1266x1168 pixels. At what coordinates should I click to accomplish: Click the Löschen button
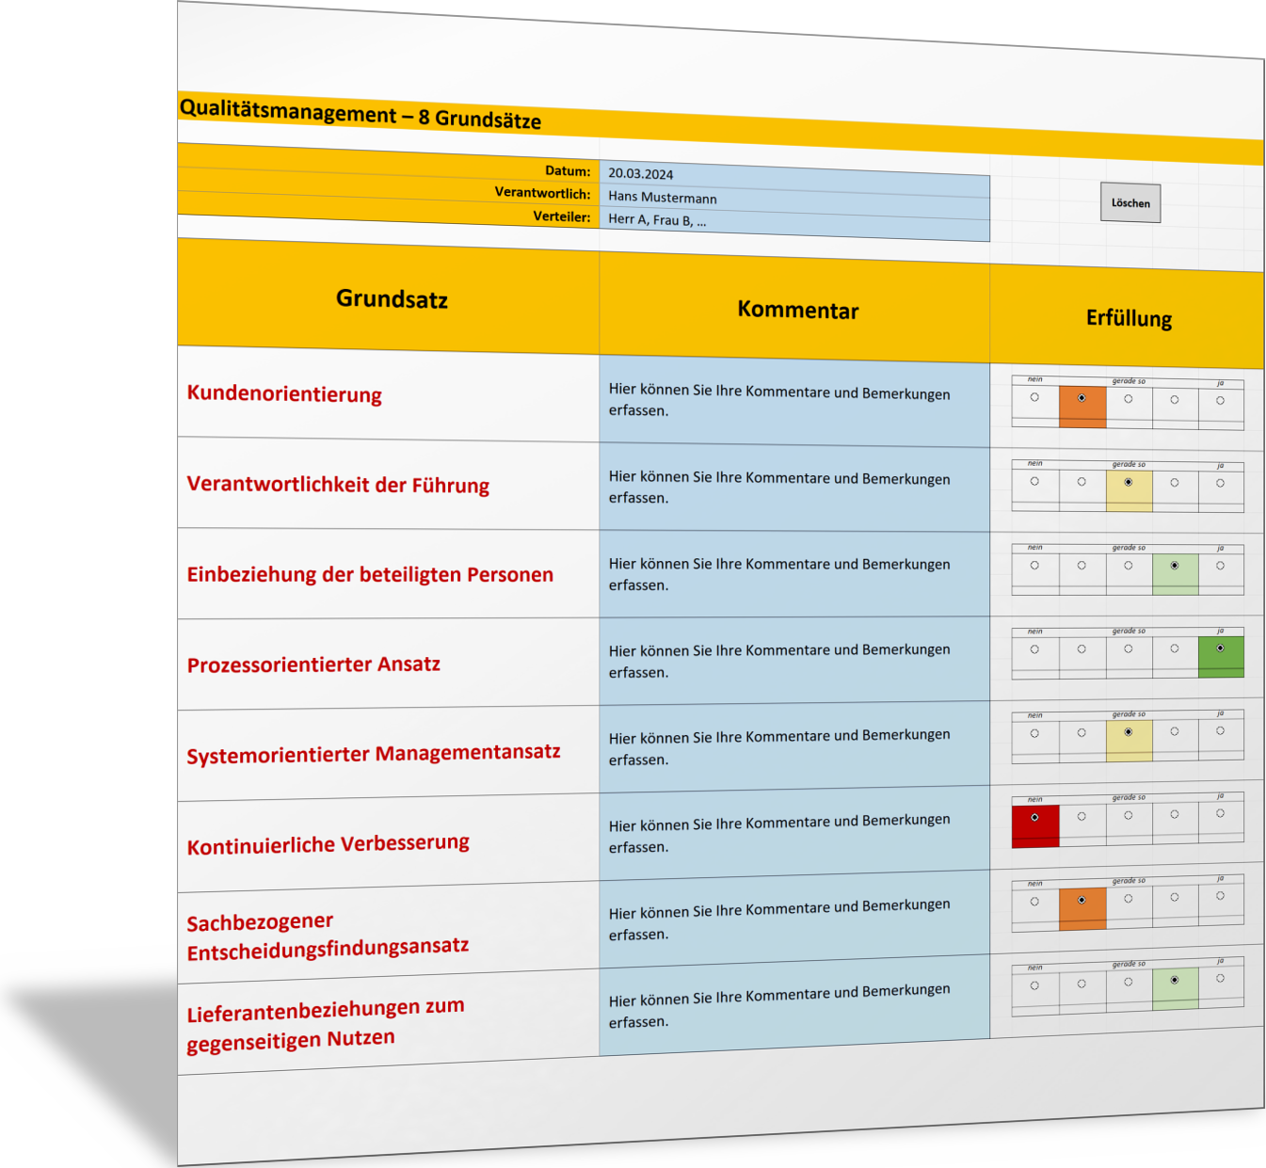(1130, 203)
